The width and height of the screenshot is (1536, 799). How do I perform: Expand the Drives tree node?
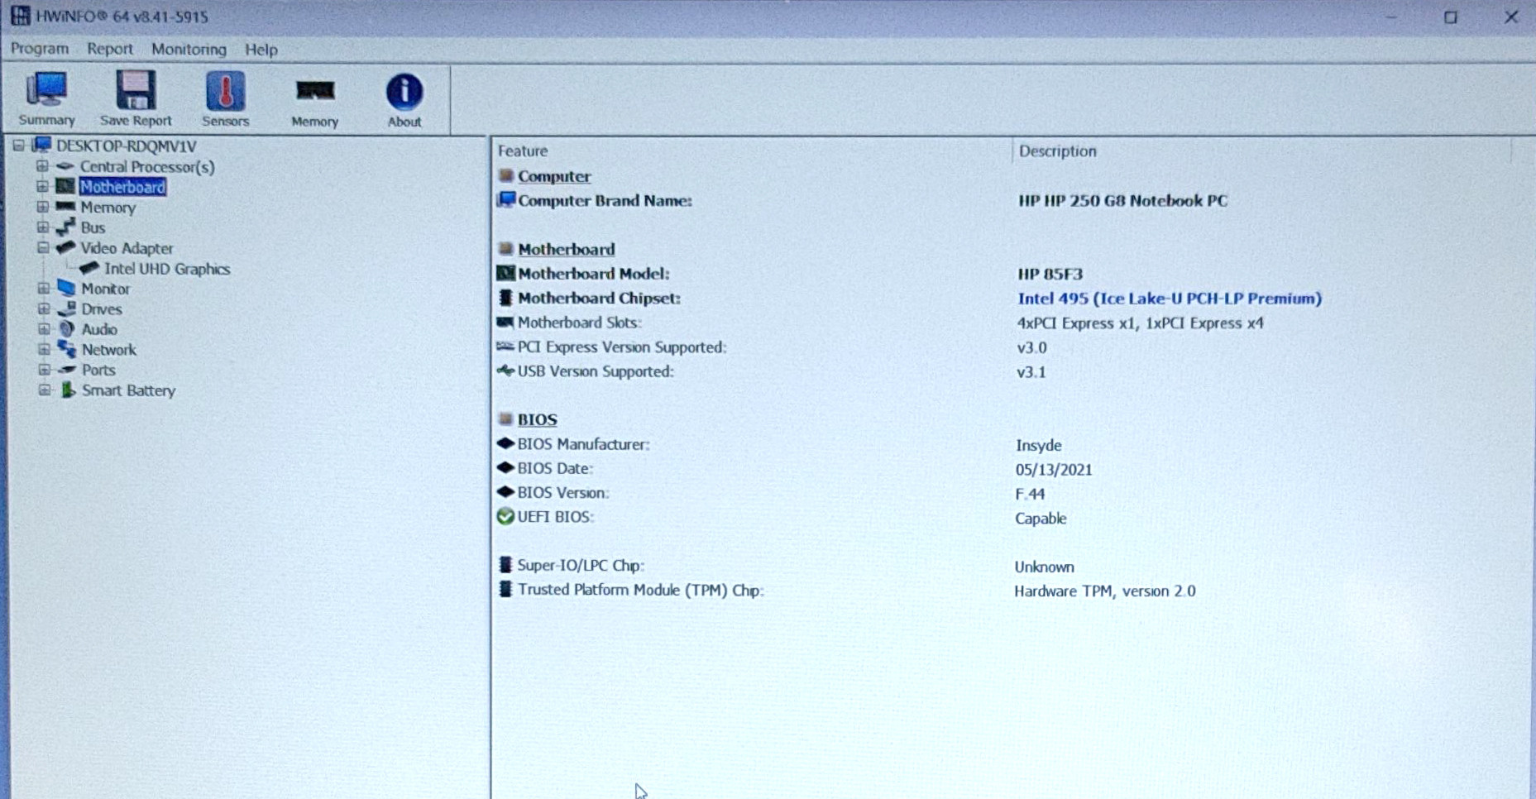[x=43, y=309]
